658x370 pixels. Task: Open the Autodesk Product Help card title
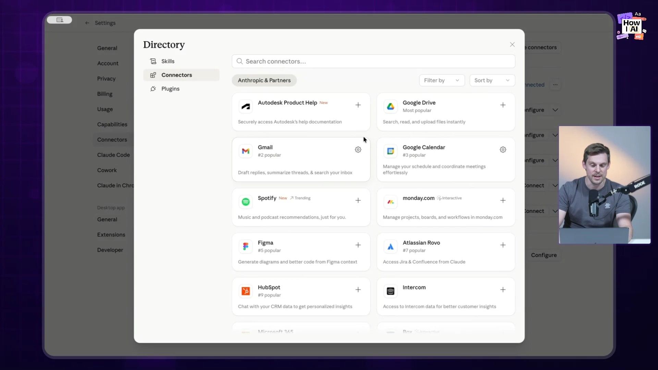(287, 103)
